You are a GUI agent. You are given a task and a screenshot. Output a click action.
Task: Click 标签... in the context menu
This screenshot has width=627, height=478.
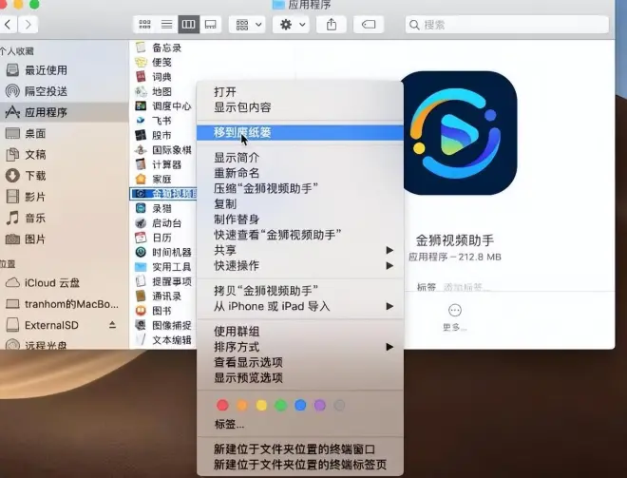pyautogui.click(x=300, y=424)
